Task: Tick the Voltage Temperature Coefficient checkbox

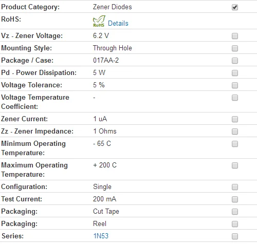Action: click(235, 98)
